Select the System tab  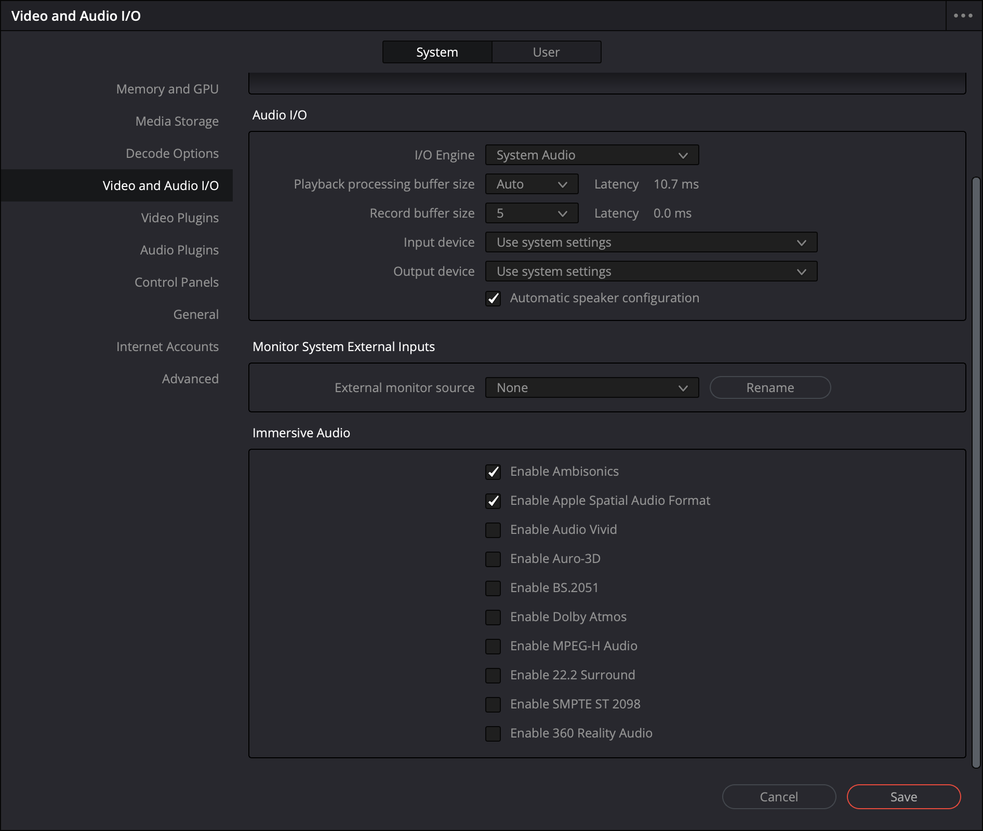click(437, 52)
